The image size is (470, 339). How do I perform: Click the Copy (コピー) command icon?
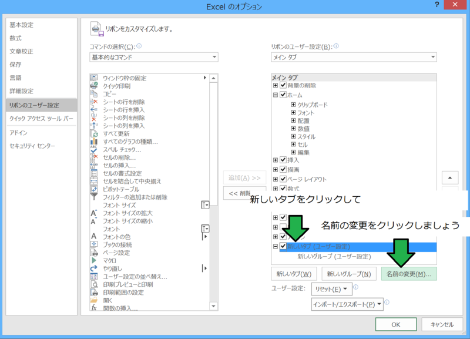click(94, 94)
